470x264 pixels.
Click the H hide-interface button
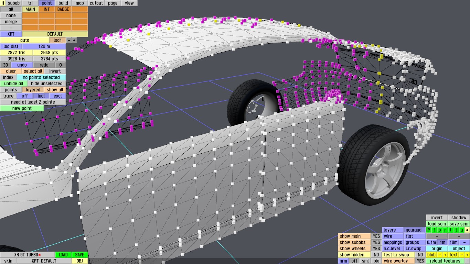(3, 3)
